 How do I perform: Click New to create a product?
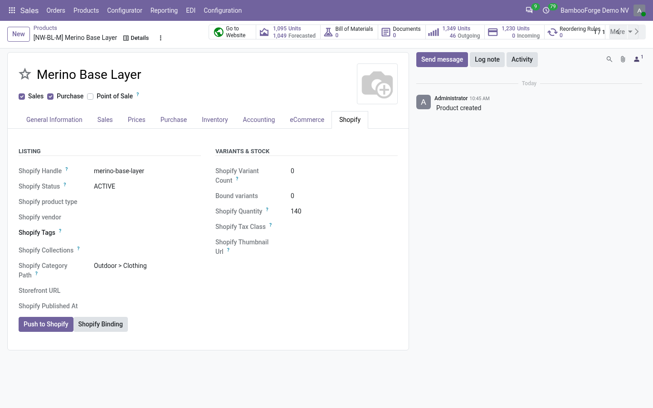coord(19,34)
